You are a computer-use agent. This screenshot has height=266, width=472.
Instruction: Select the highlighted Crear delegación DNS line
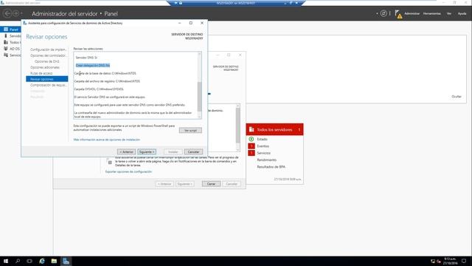[x=93, y=66]
